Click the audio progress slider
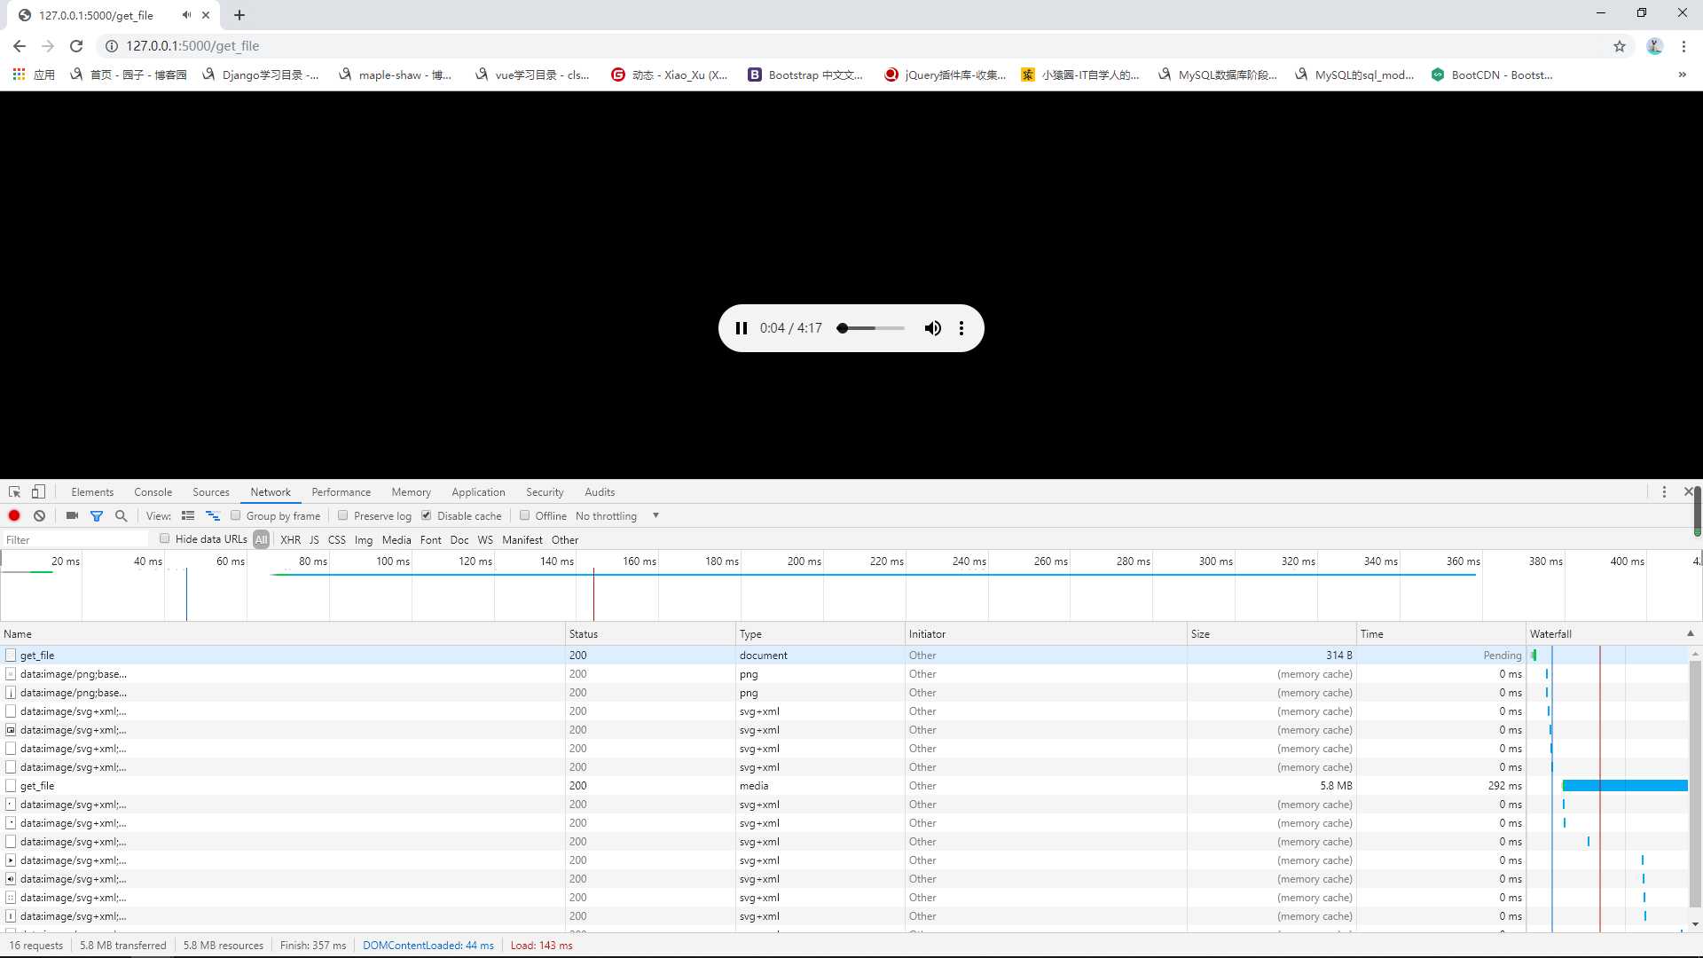Screen dimensions: 1703x958 (x=870, y=328)
